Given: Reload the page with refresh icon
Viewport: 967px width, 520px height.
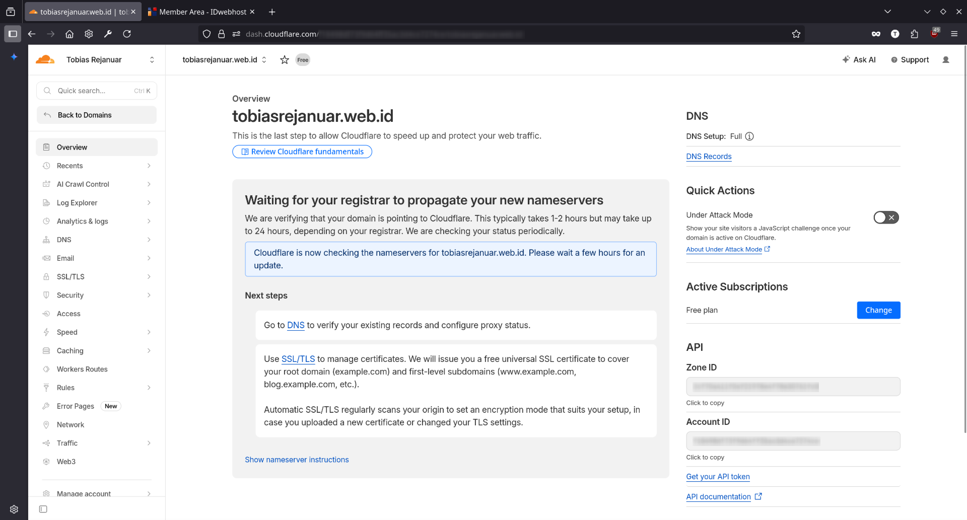Looking at the screenshot, I should (127, 34).
